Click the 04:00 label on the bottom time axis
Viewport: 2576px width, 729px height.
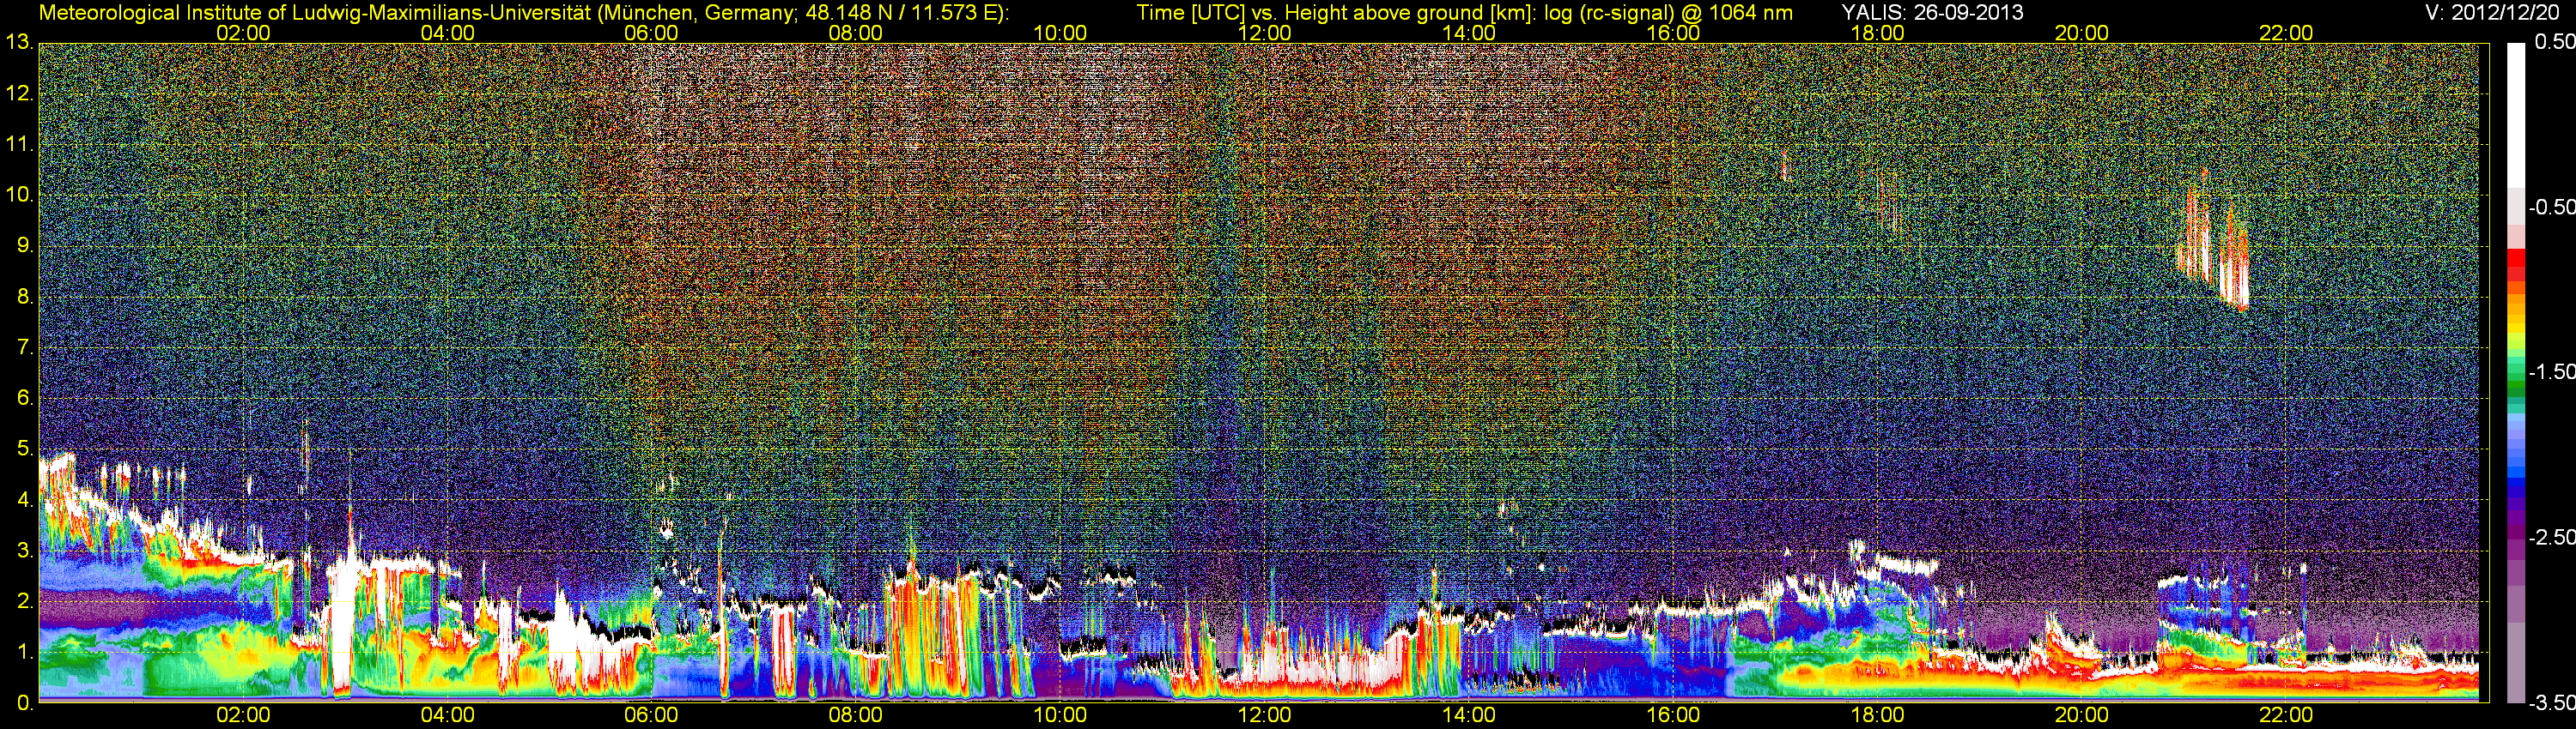pyautogui.click(x=447, y=715)
